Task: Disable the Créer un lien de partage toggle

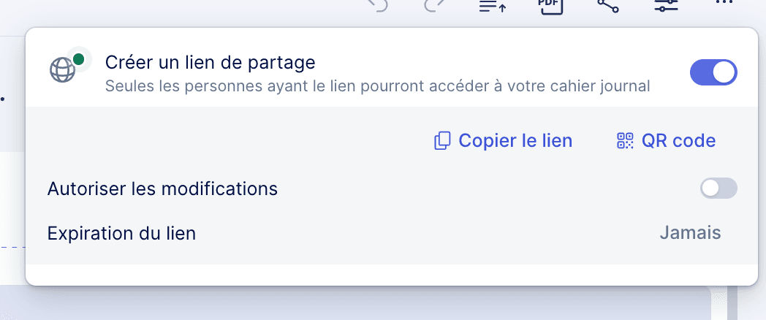Action: [713, 73]
